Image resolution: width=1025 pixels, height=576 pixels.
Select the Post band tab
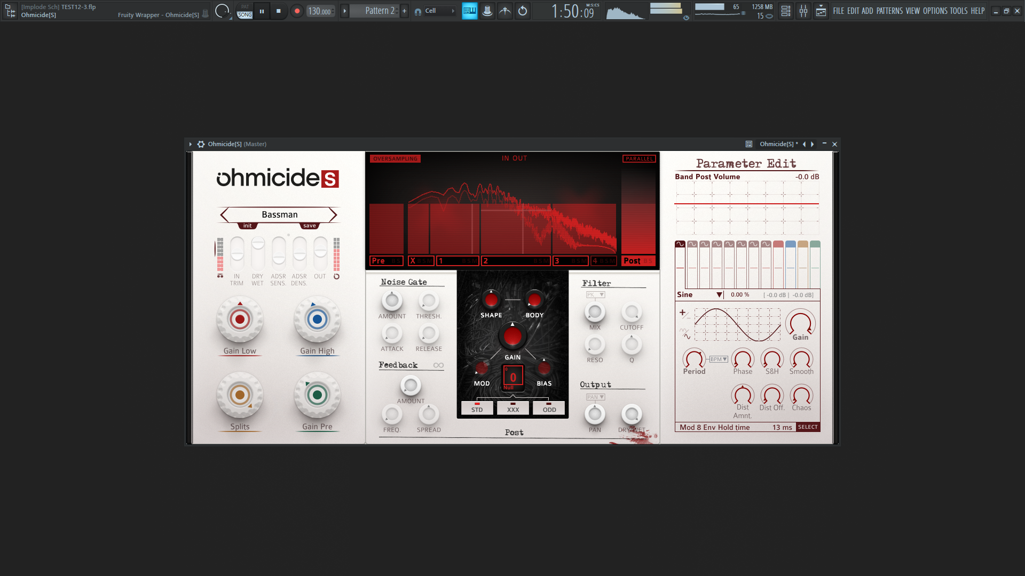638,261
